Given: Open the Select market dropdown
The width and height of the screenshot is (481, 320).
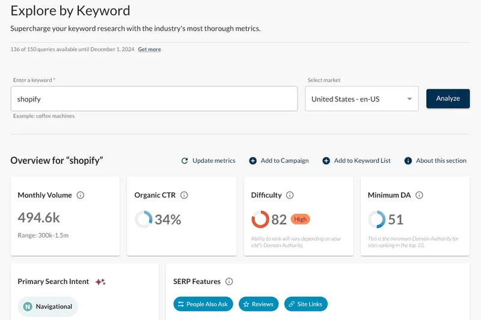Looking at the screenshot, I should 362,98.
